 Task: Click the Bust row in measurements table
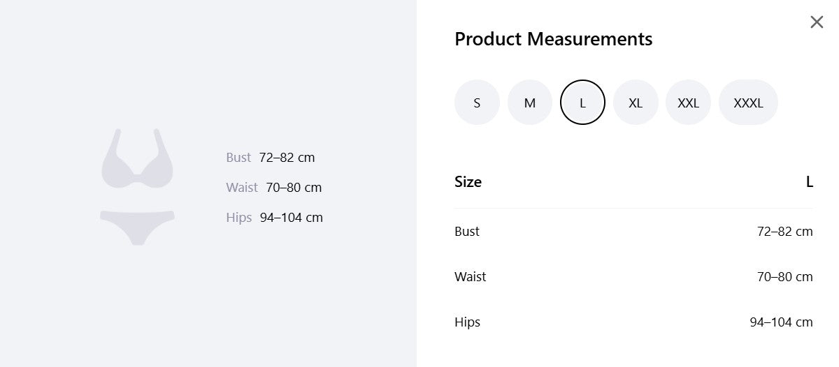pyautogui.click(x=633, y=232)
